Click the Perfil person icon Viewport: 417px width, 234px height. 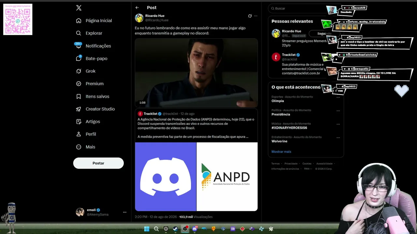[x=79, y=134]
